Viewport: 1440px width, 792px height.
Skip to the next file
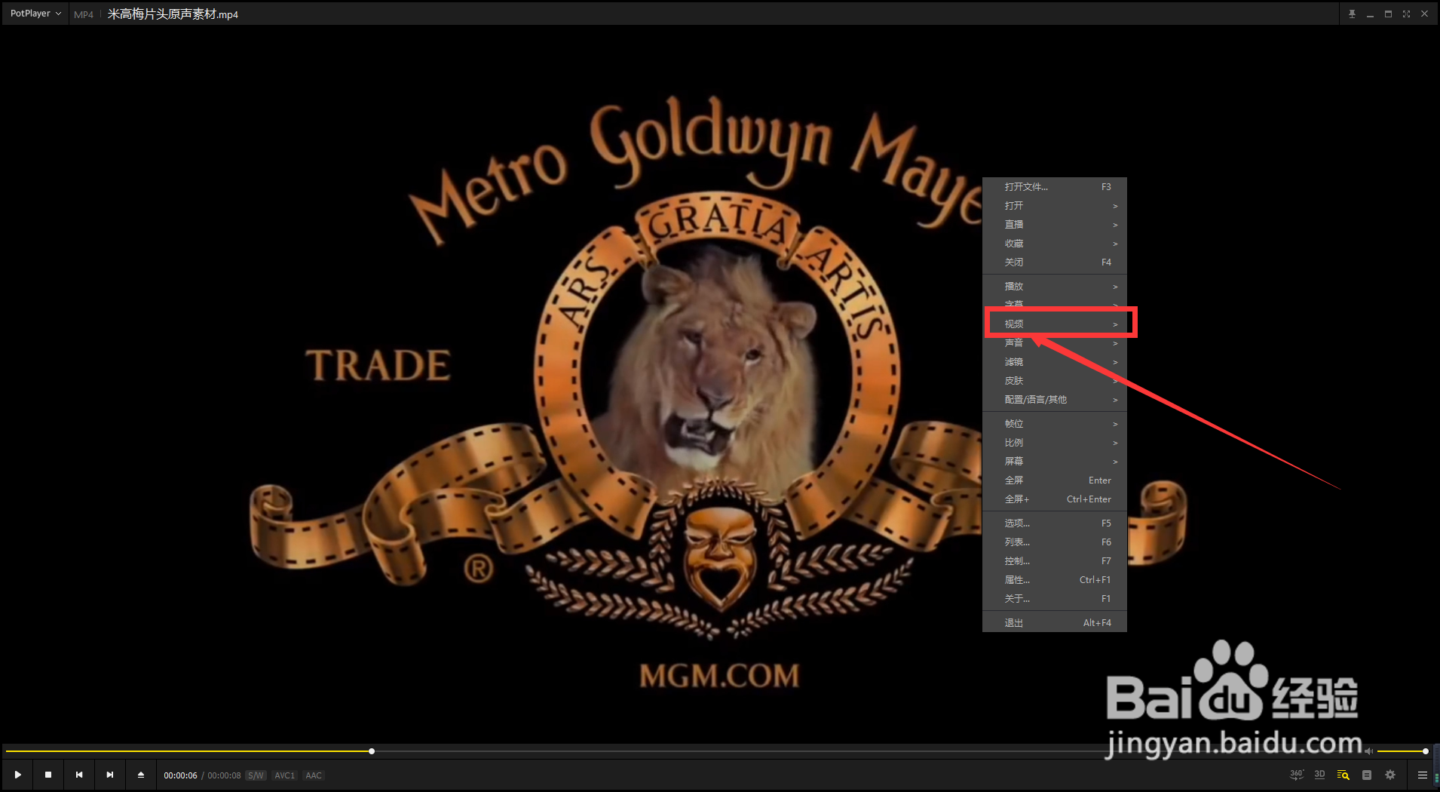110,775
